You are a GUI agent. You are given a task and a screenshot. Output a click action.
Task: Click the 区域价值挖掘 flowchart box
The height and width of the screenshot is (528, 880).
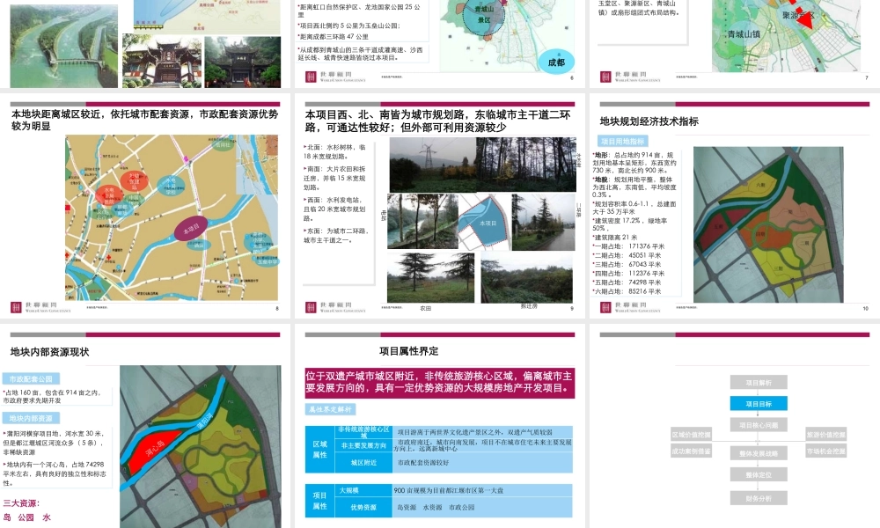tap(692, 435)
